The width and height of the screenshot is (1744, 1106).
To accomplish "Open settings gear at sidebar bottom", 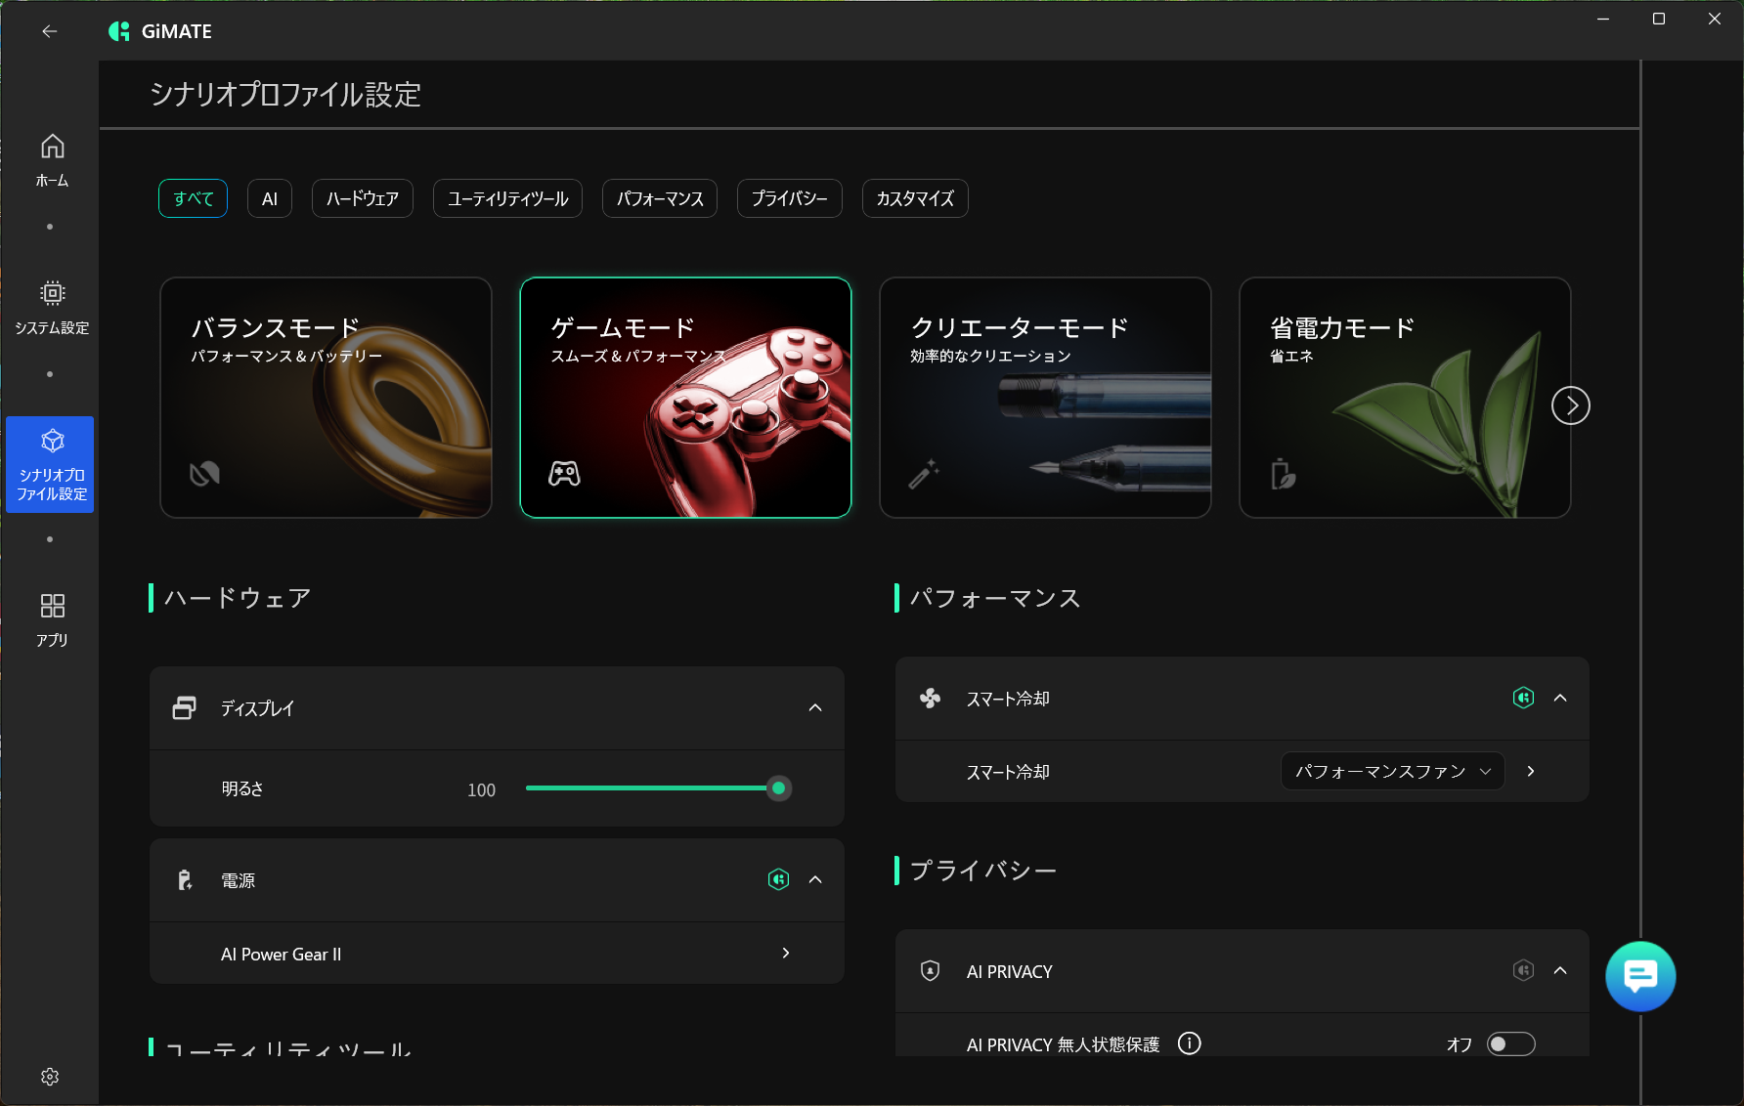I will tap(50, 1077).
